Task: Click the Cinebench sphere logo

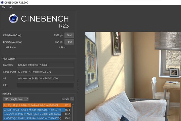Action: tap(13, 19)
